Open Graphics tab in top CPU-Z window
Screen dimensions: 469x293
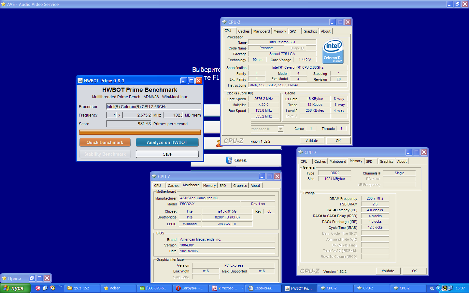310,31
